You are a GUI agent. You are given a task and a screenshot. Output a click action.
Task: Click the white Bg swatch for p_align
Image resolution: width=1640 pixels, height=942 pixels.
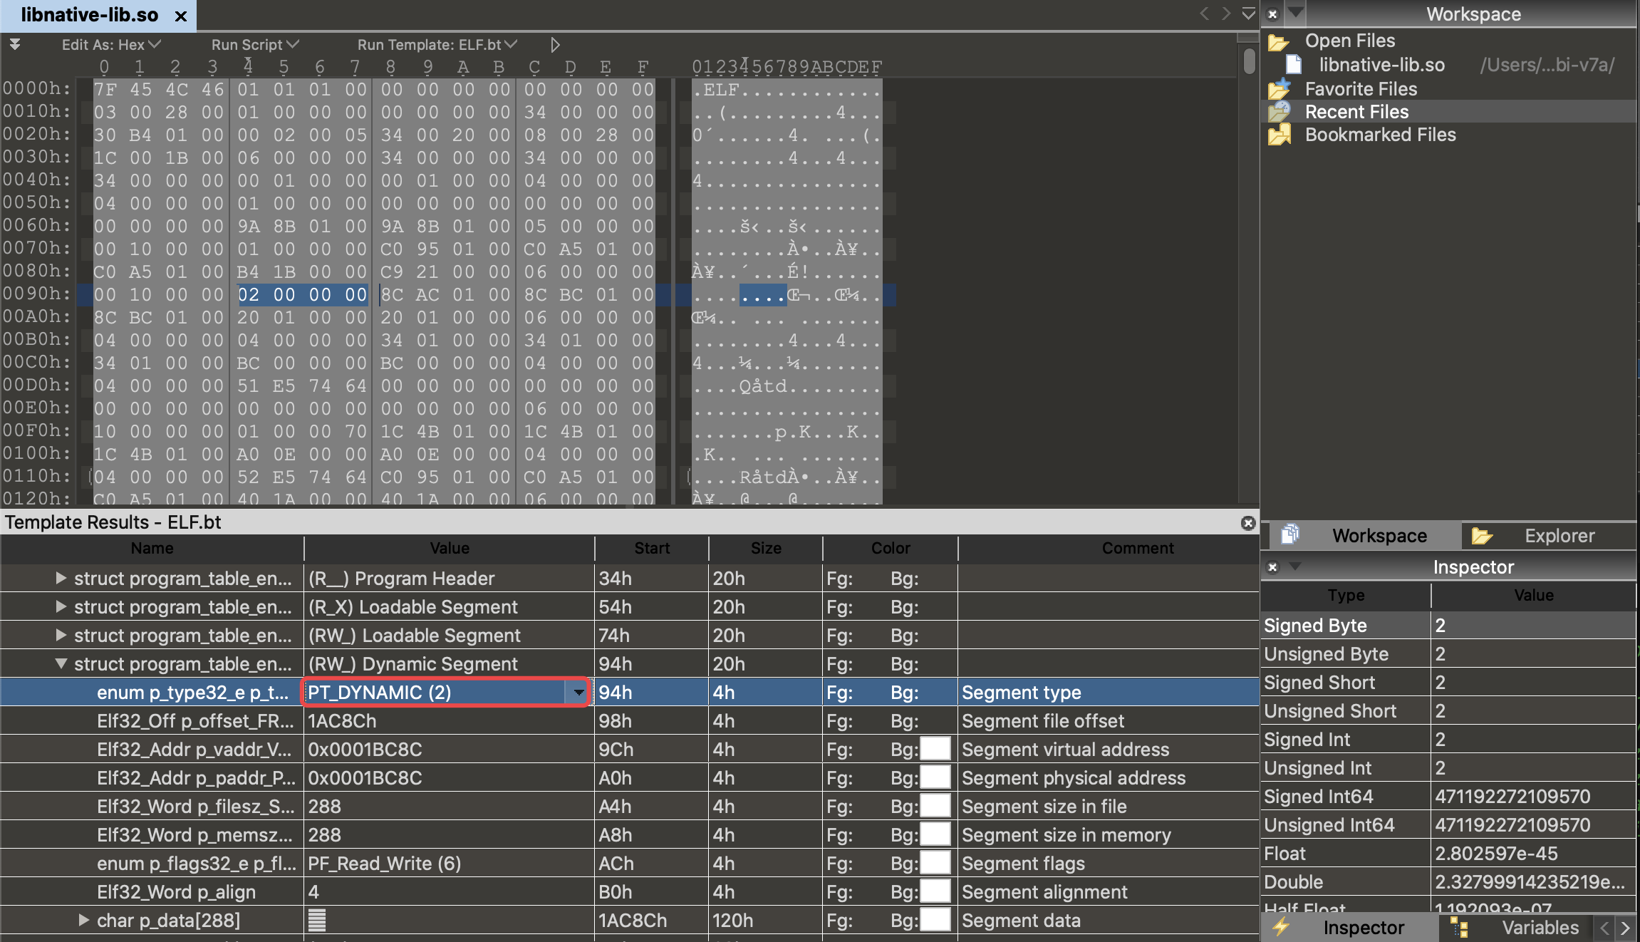point(935,892)
